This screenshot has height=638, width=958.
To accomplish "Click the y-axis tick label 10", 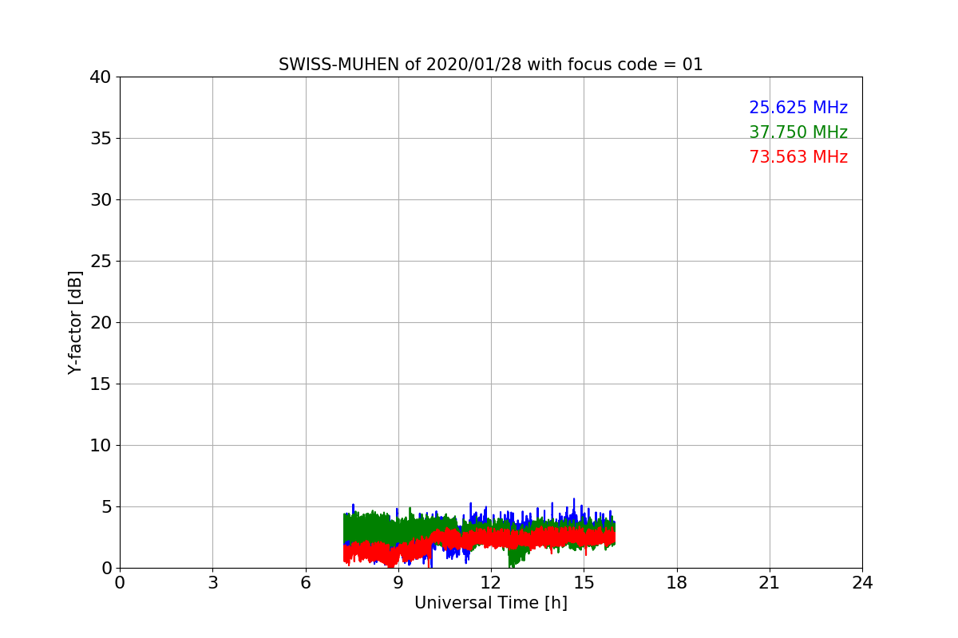I will tap(101, 446).
